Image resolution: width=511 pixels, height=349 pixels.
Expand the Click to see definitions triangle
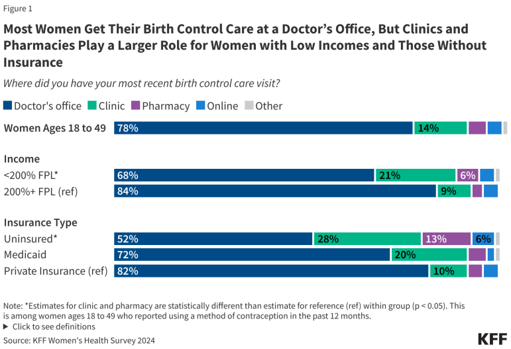pos(6,326)
